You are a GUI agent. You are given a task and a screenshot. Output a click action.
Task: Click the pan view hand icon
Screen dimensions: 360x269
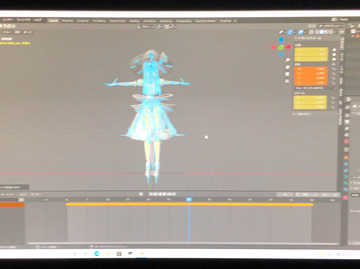pyautogui.click(x=287, y=67)
